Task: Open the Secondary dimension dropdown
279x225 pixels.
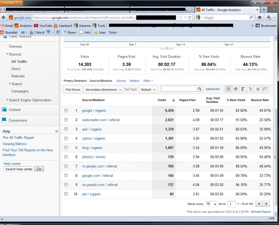Action: [x=103, y=90]
